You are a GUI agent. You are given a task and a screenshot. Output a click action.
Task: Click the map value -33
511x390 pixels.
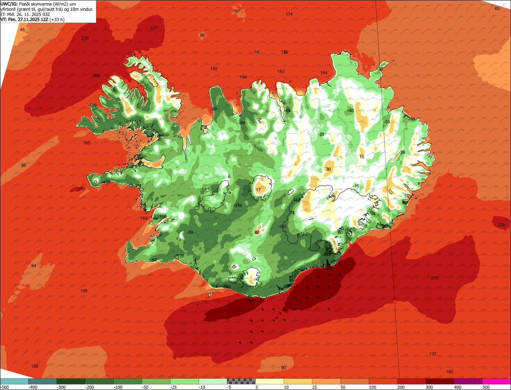321,134
